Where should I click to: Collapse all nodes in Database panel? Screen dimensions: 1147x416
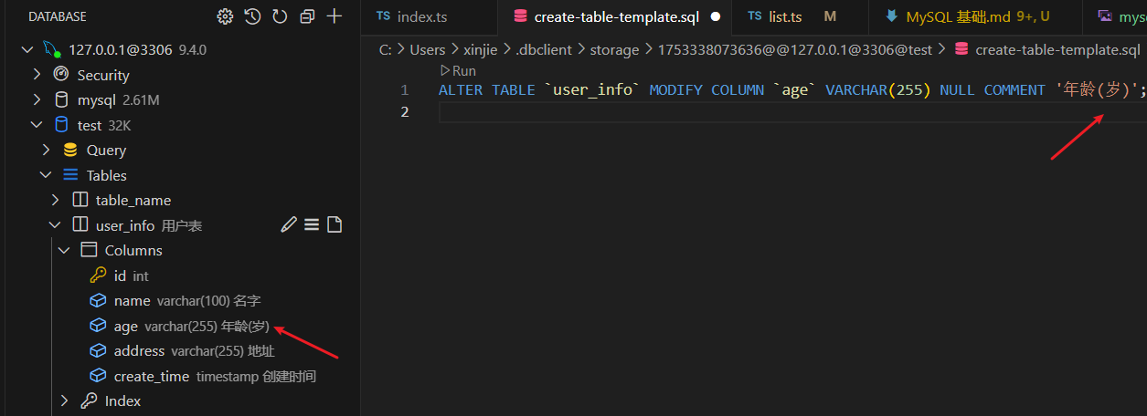click(x=307, y=16)
